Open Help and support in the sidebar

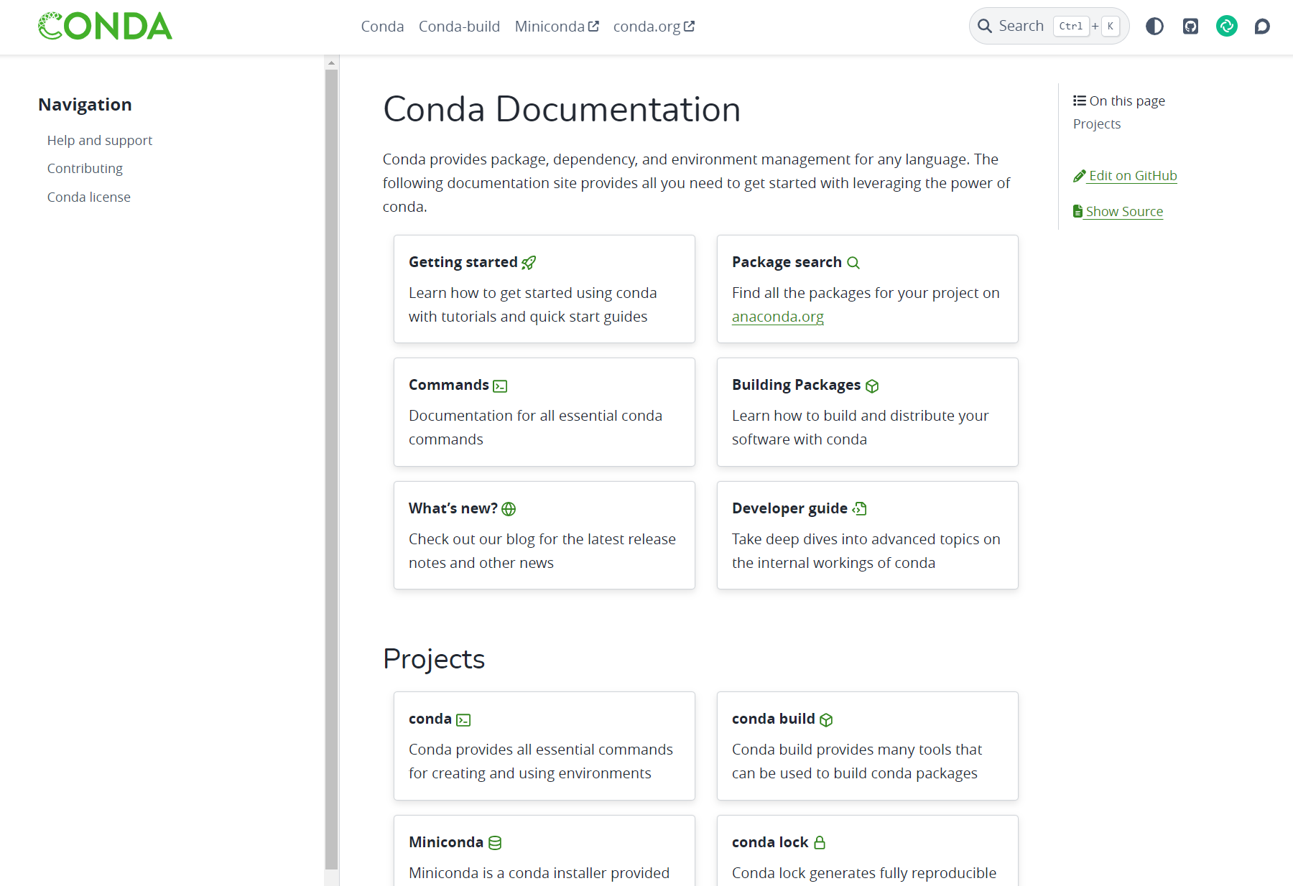100,140
